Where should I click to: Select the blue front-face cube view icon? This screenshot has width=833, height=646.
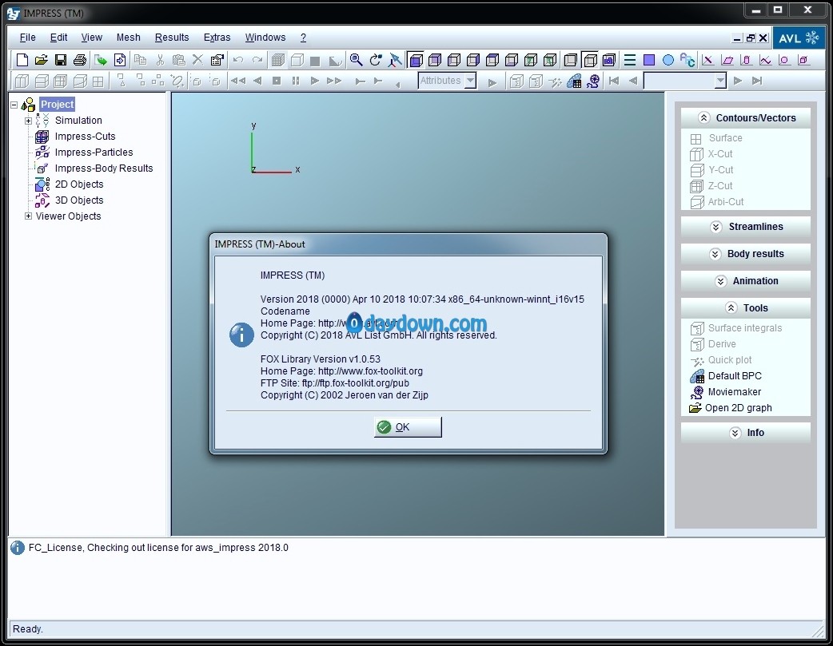(416, 60)
